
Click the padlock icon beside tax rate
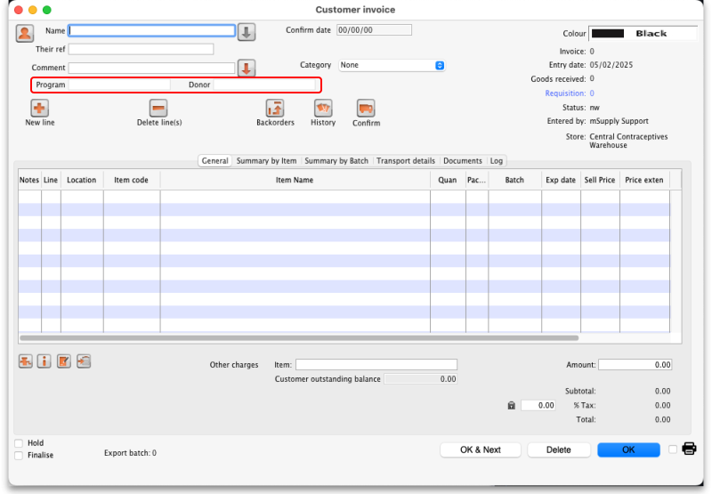coord(511,405)
